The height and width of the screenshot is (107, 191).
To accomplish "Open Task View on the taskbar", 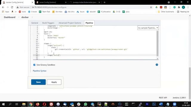I will [17, 104].
